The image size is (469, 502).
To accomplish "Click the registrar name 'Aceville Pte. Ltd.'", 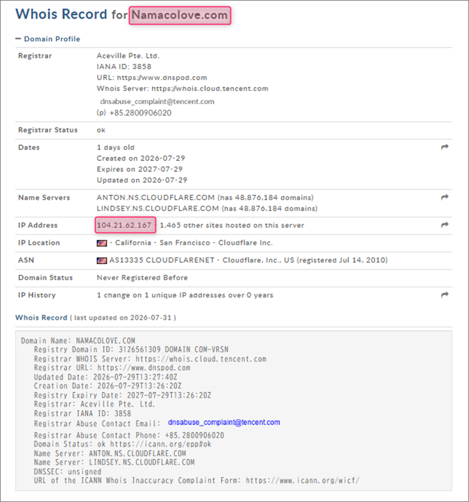I will coord(128,56).
